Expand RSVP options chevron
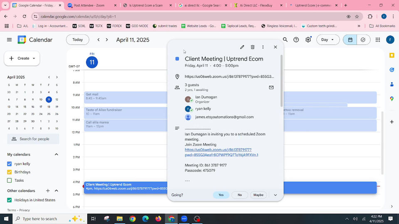This screenshot has width=399, height=224. (x=275, y=195)
